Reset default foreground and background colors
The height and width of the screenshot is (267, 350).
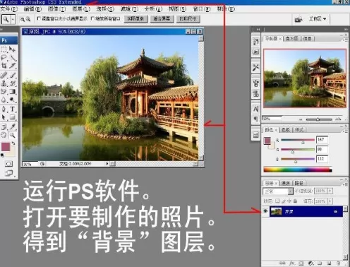coord(2,155)
